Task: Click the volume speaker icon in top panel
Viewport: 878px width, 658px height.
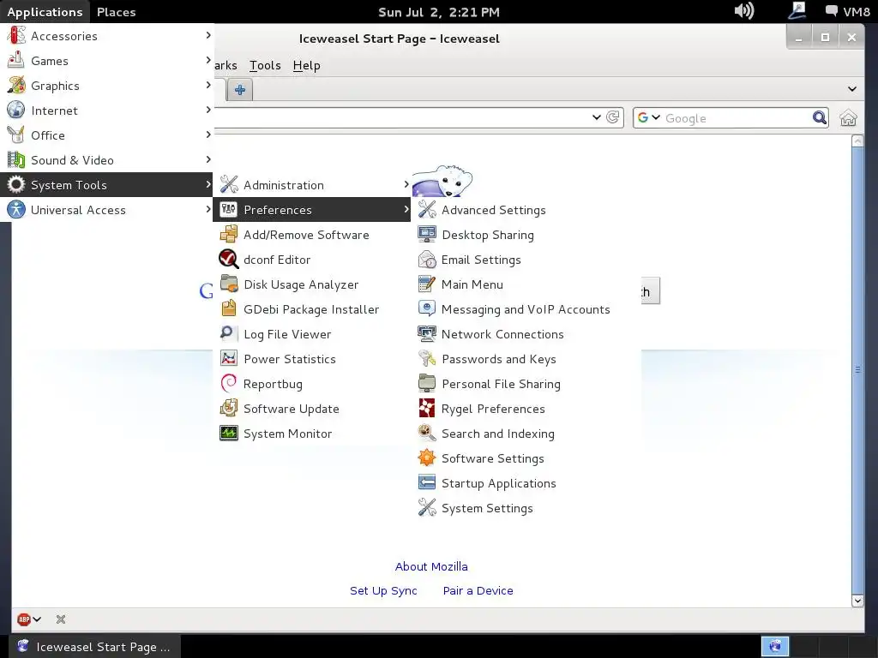Action: coord(744,10)
